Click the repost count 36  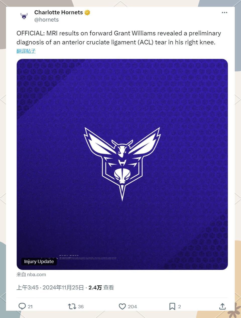(x=81, y=306)
